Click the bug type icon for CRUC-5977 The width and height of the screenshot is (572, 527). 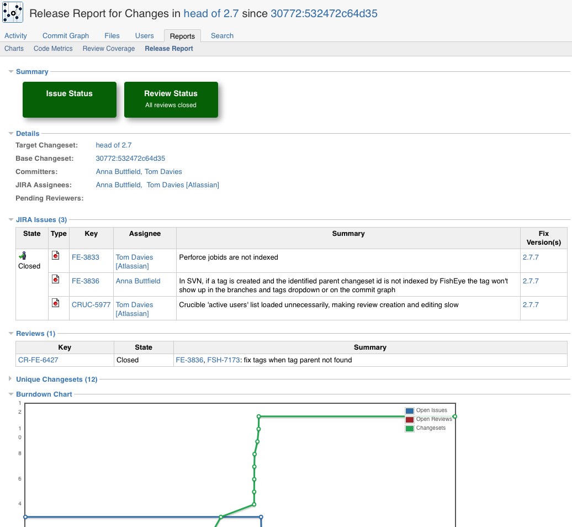(x=55, y=303)
